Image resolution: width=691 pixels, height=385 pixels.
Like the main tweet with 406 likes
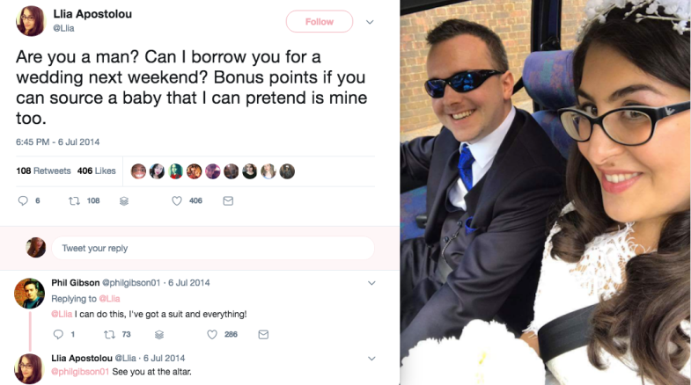click(x=177, y=200)
